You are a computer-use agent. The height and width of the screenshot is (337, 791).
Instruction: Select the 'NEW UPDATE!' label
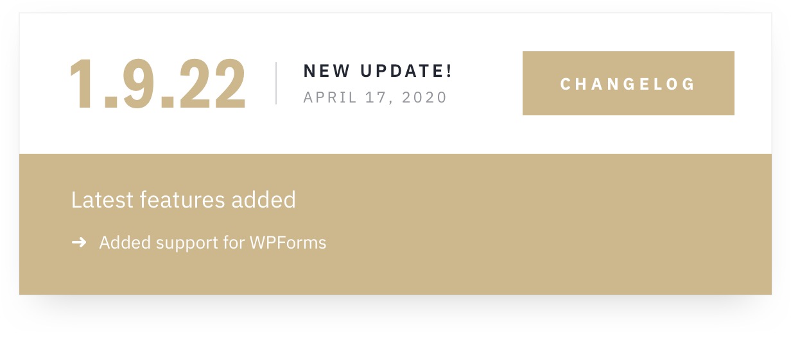pos(378,71)
